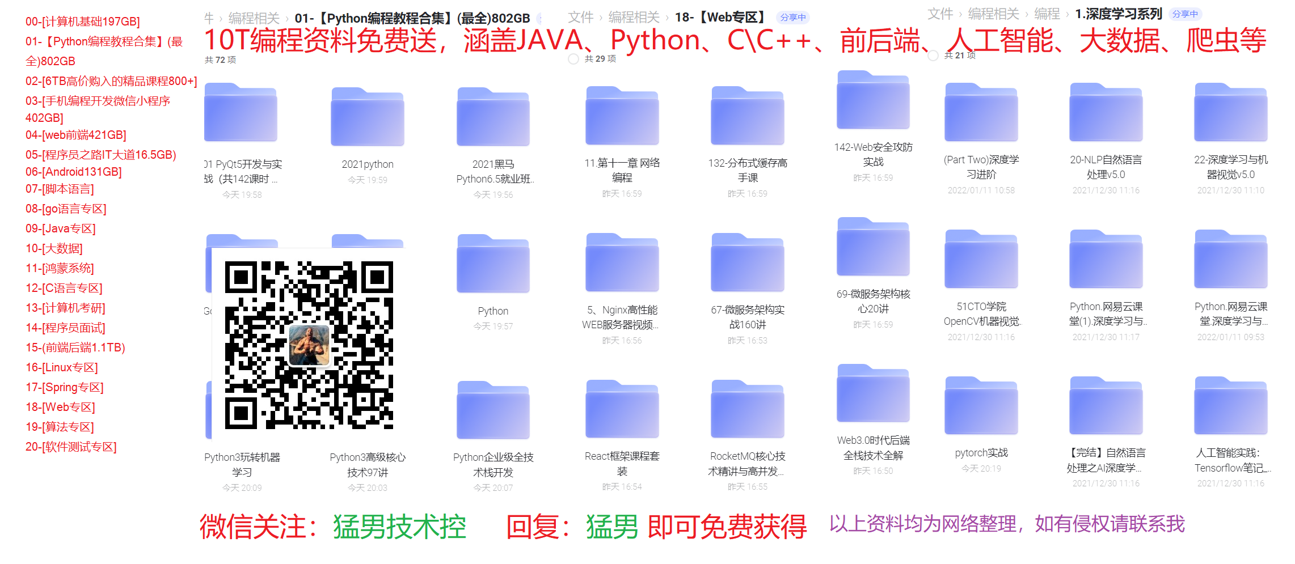This screenshot has width=1295, height=564.
Task: Click the 07-[脚本语言] list entry
Action: click(60, 189)
